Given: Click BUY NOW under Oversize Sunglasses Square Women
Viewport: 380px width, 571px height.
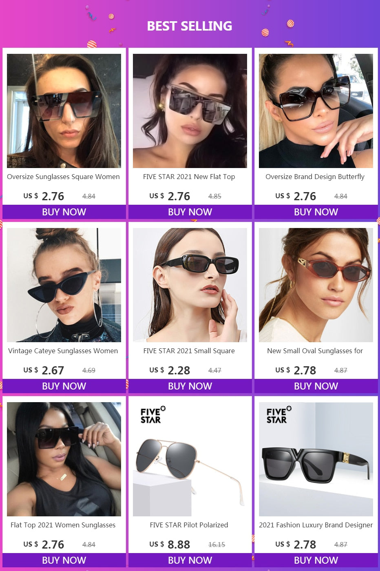Looking at the screenshot, I should point(64,212).
